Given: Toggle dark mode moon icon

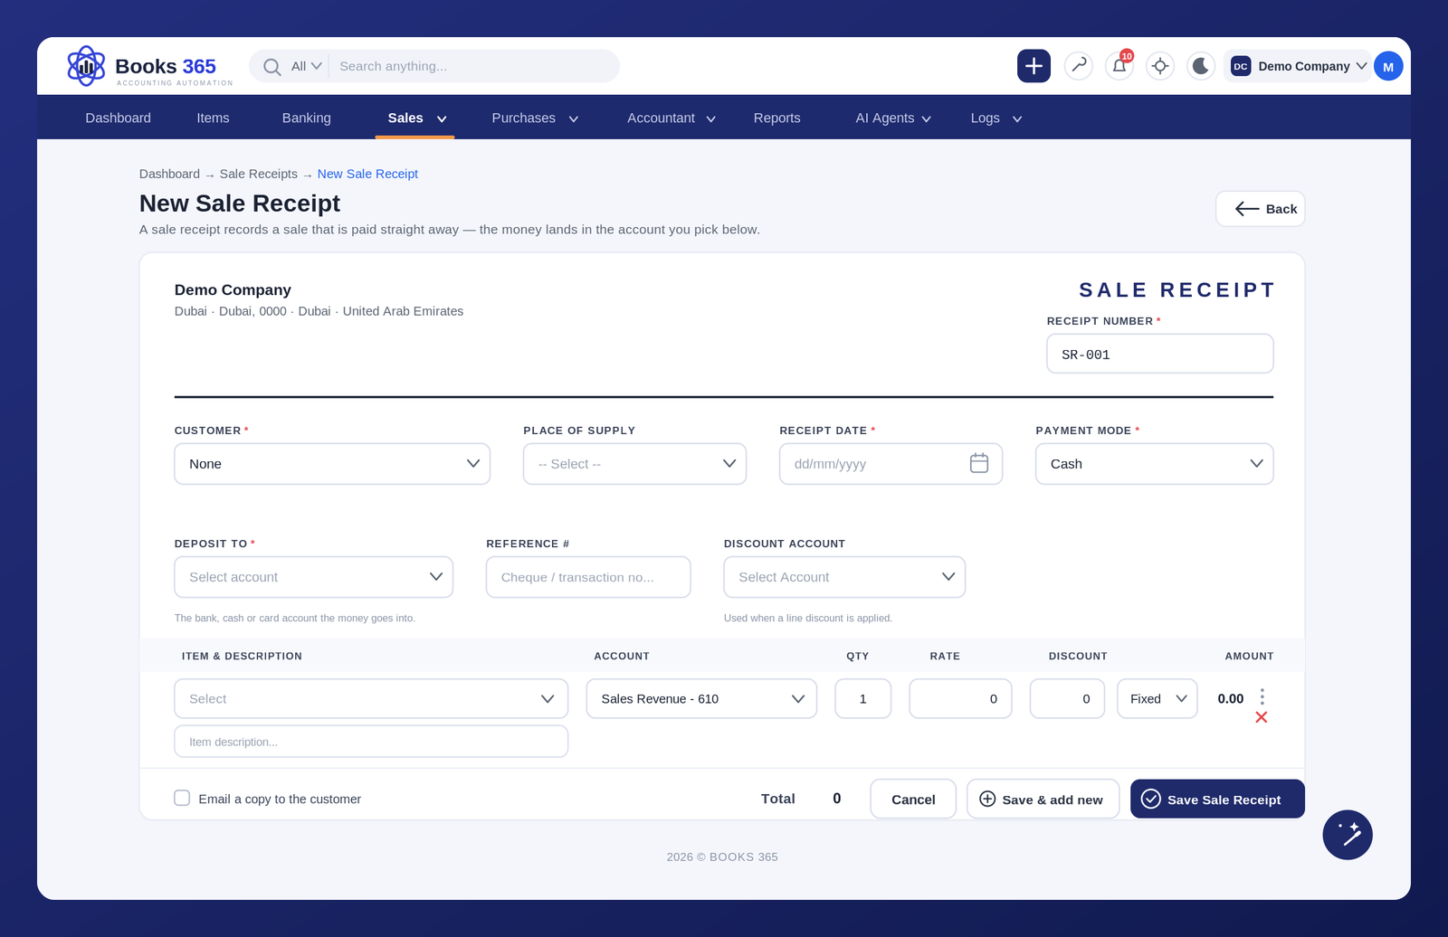Looking at the screenshot, I should pyautogui.click(x=1201, y=66).
